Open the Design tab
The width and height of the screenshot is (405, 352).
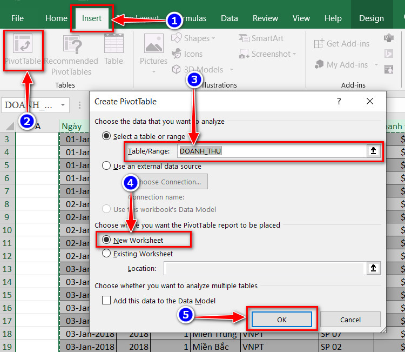[372, 18]
